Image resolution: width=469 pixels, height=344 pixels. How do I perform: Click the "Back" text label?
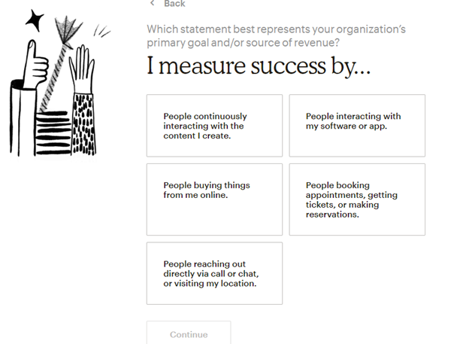(x=174, y=4)
